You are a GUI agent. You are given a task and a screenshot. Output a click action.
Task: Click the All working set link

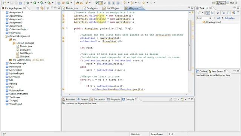[x=218, y=18]
